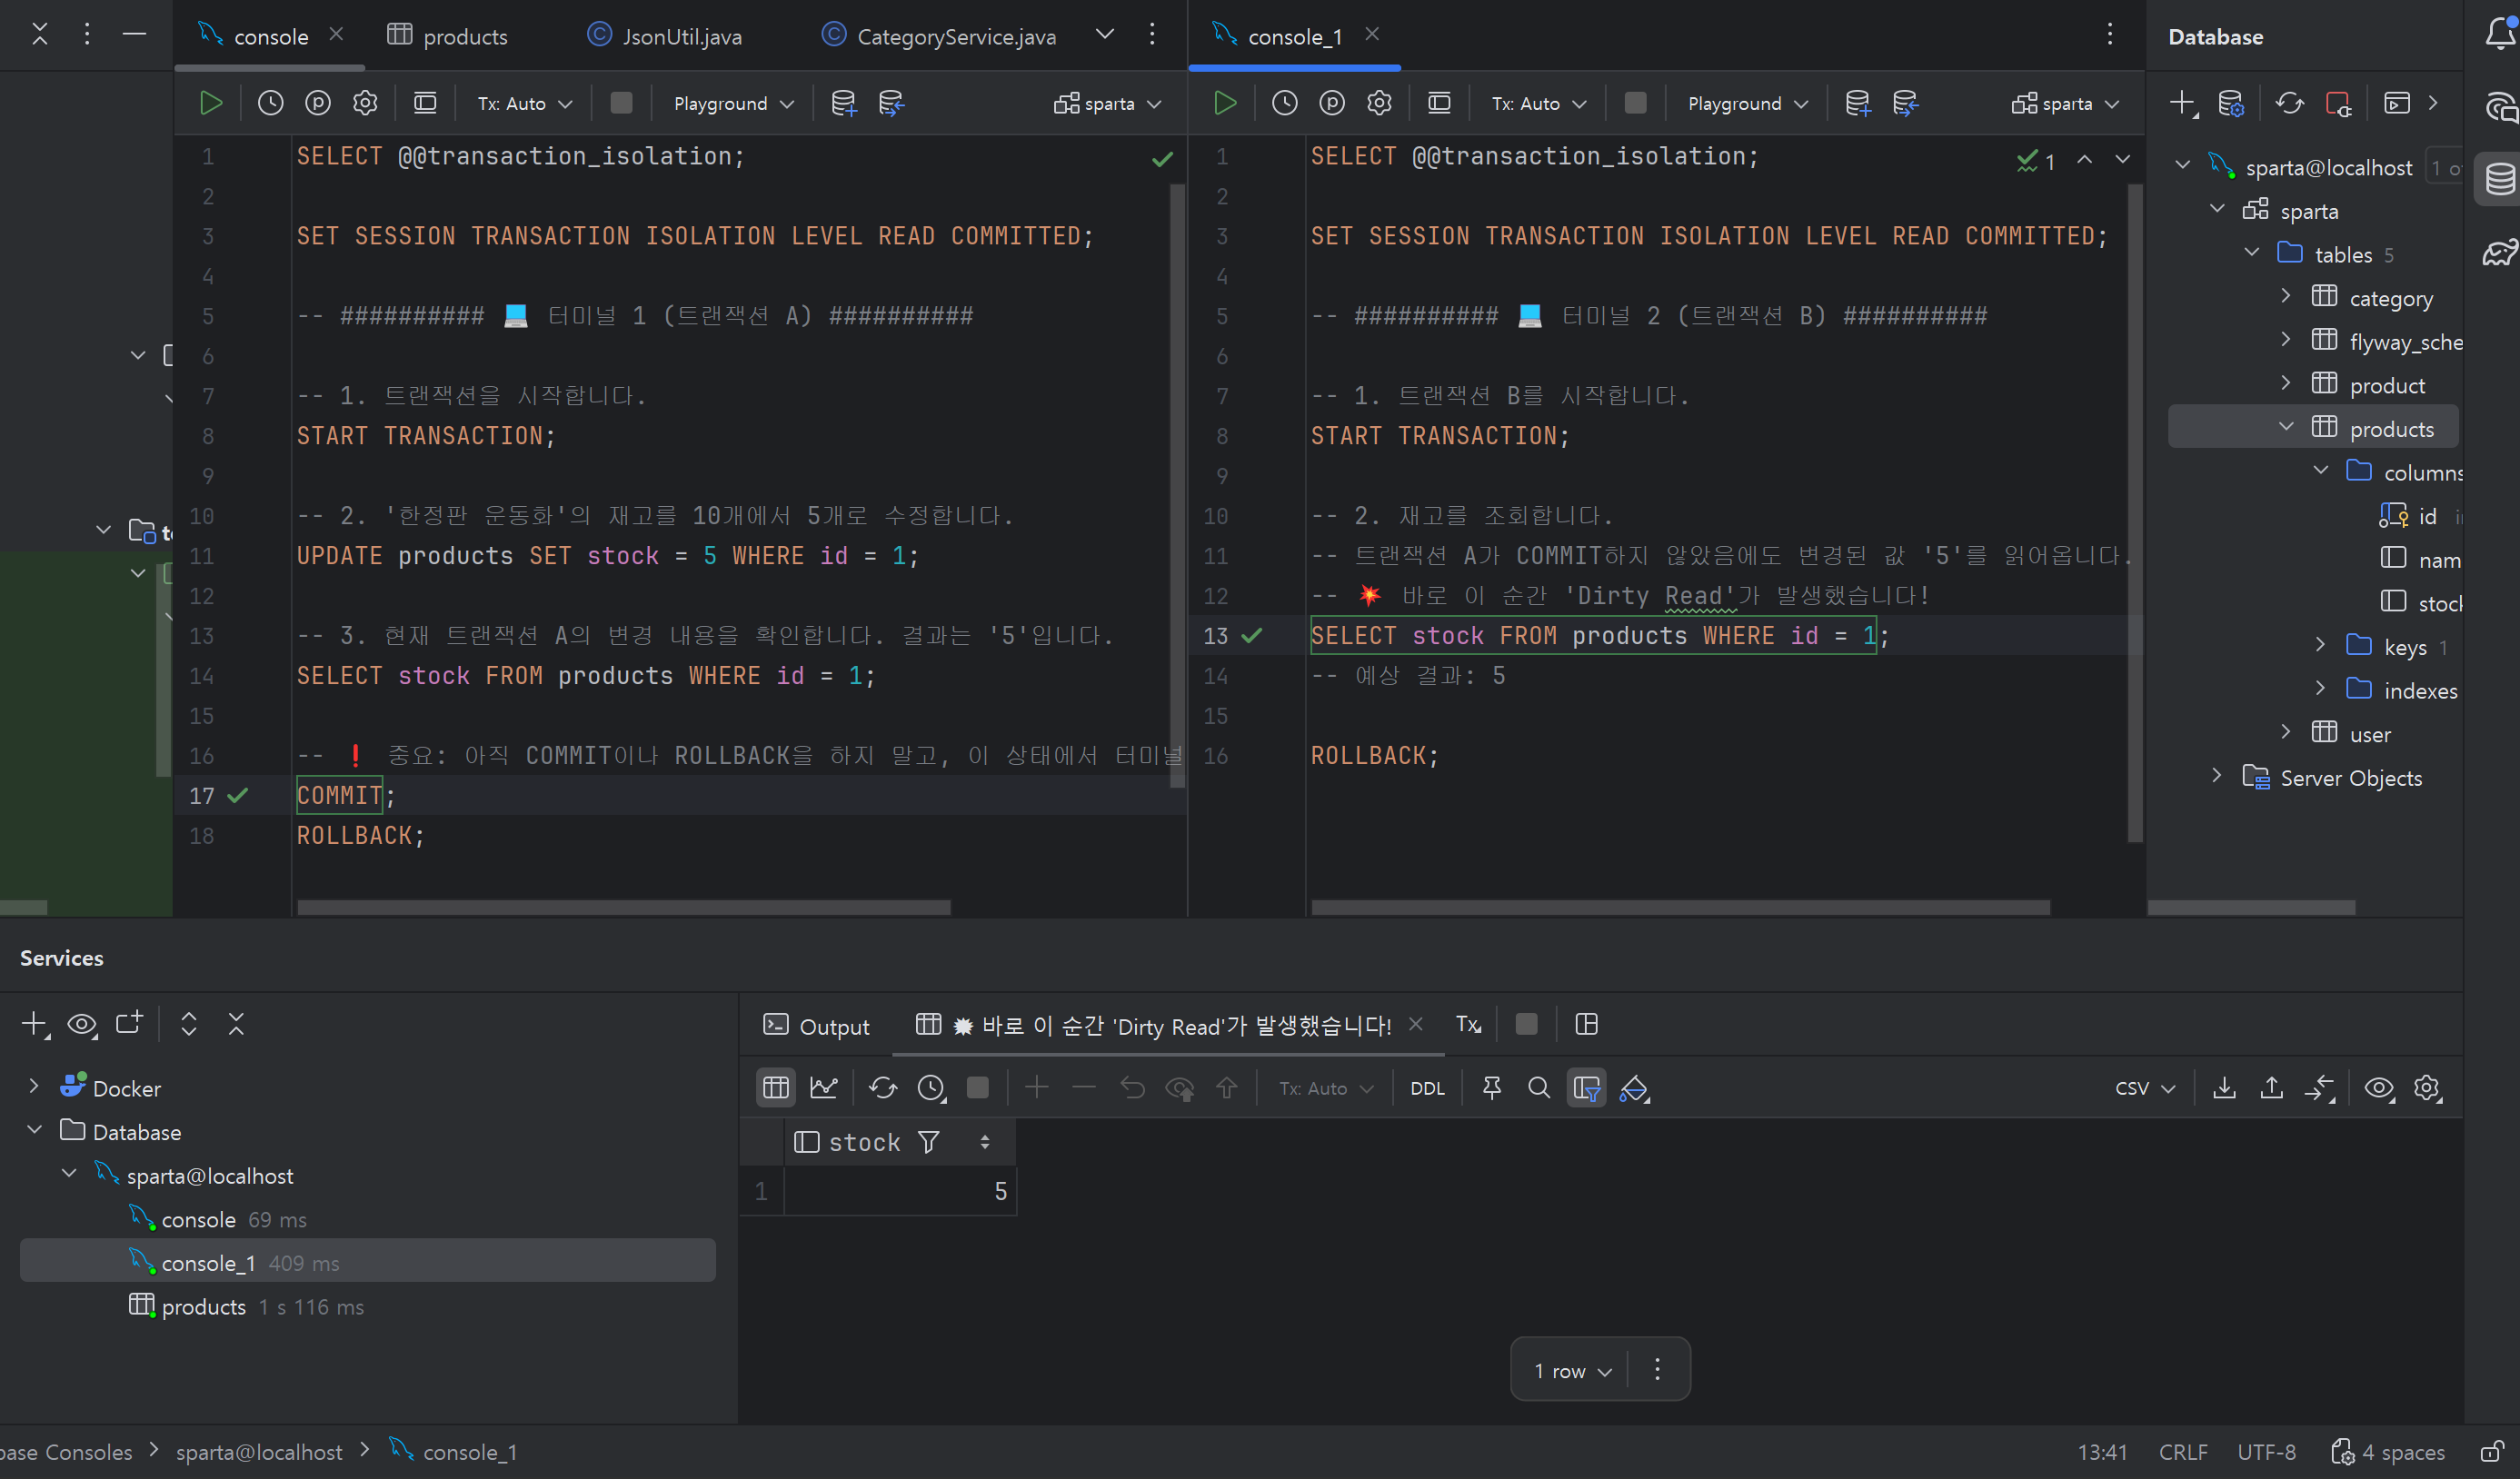Click the Show Chart icon in results toolbar
This screenshot has width=2520, height=1479.
coord(824,1088)
